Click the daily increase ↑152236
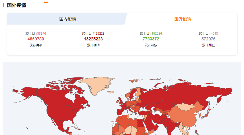244x135 pixels. [156, 34]
